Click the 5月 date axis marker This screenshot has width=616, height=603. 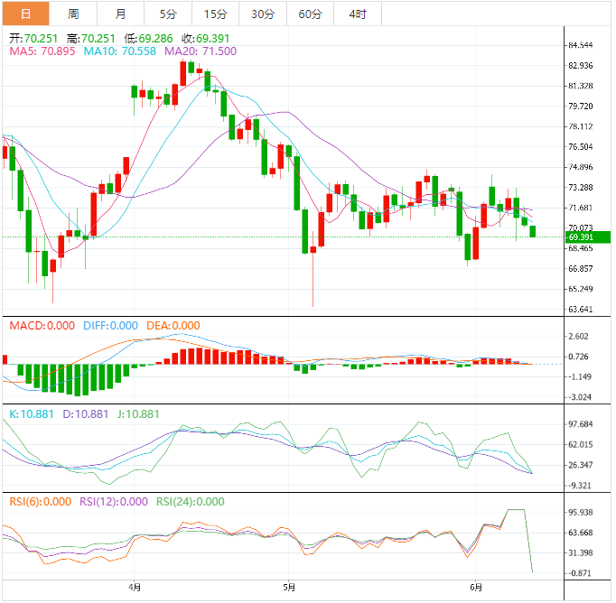click(x=287, y=586)
